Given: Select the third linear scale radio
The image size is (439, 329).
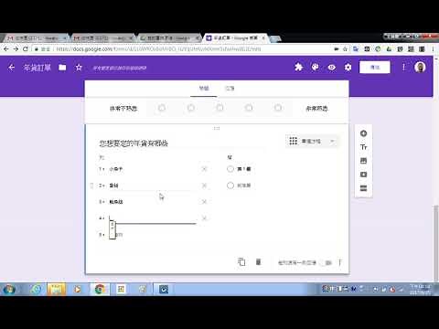Looking at the screenshot, I should coord(219,108).
